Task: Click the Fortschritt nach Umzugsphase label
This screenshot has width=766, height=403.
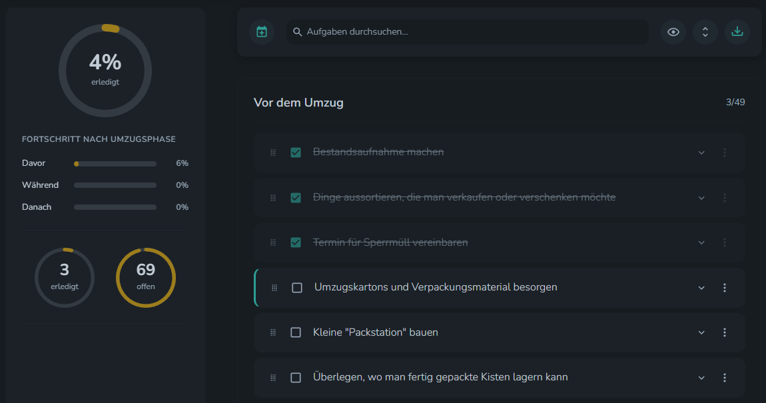Action: pyautogui.click(x=99, y=139)
